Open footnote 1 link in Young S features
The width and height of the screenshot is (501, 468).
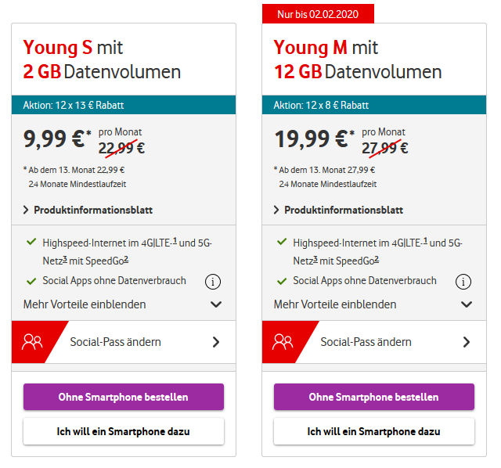tap(175, 240)
